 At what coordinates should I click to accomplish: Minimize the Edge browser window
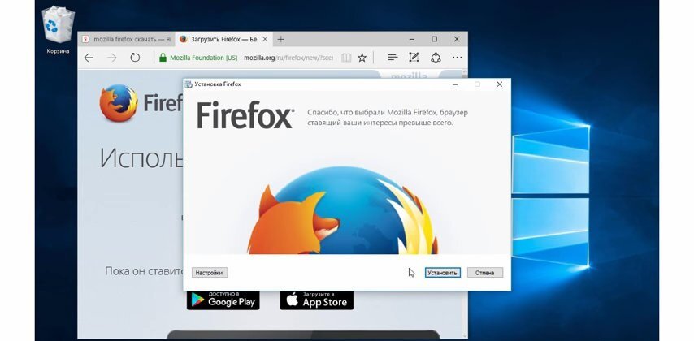click(412, 39)
